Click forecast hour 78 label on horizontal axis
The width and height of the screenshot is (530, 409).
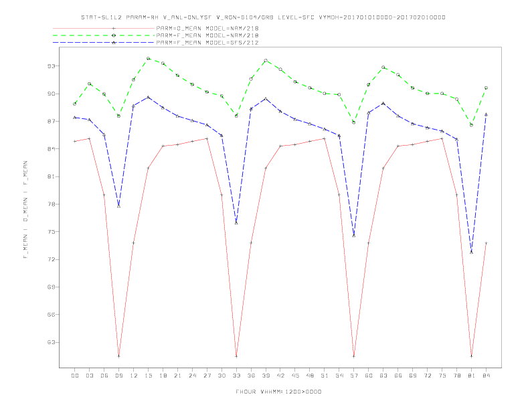pyautogui.click(x=456, y=376)
